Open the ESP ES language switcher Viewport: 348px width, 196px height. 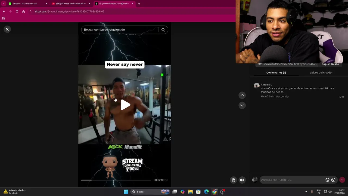point(319,192)
